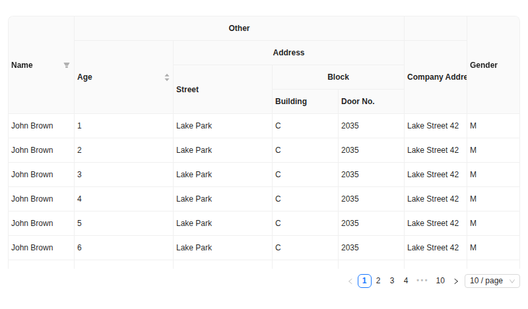Navigate to page 10
Screen dimensions: 528x309
[440, 281]
